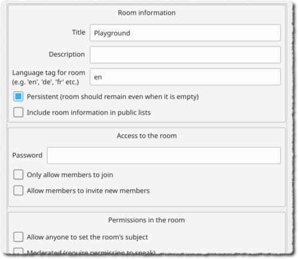Enable Include room information in public lists checkbox

[x=18, y=112]
